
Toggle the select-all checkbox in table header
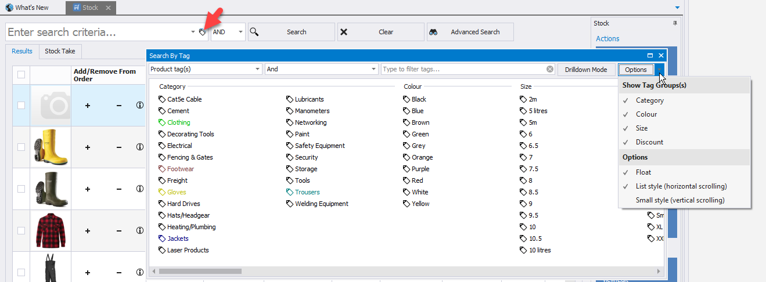pyautogui.click(x=21, y=74)
